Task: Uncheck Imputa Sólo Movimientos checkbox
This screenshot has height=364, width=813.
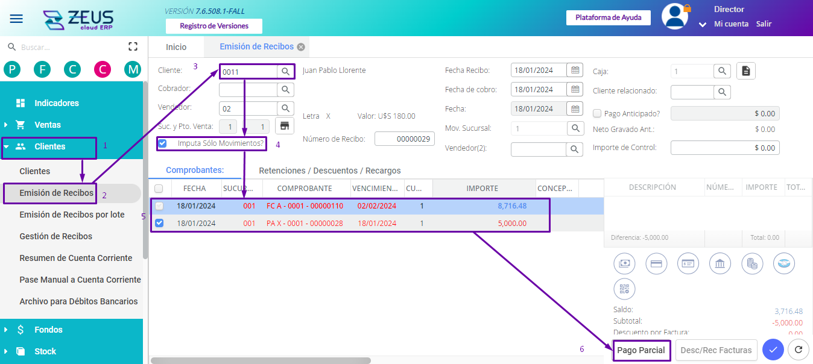Action: click(162, 143)
